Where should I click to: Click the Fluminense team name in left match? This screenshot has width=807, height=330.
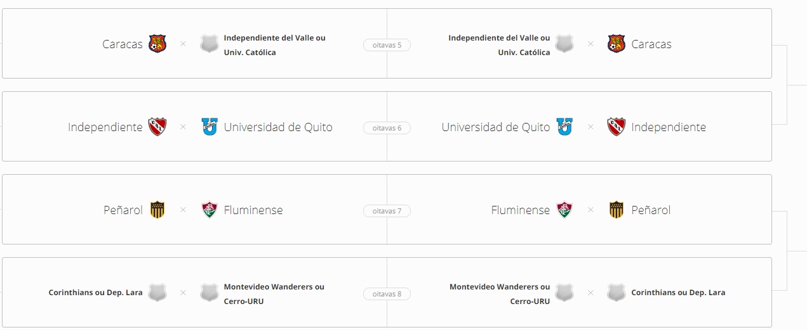tap(253, 210)
